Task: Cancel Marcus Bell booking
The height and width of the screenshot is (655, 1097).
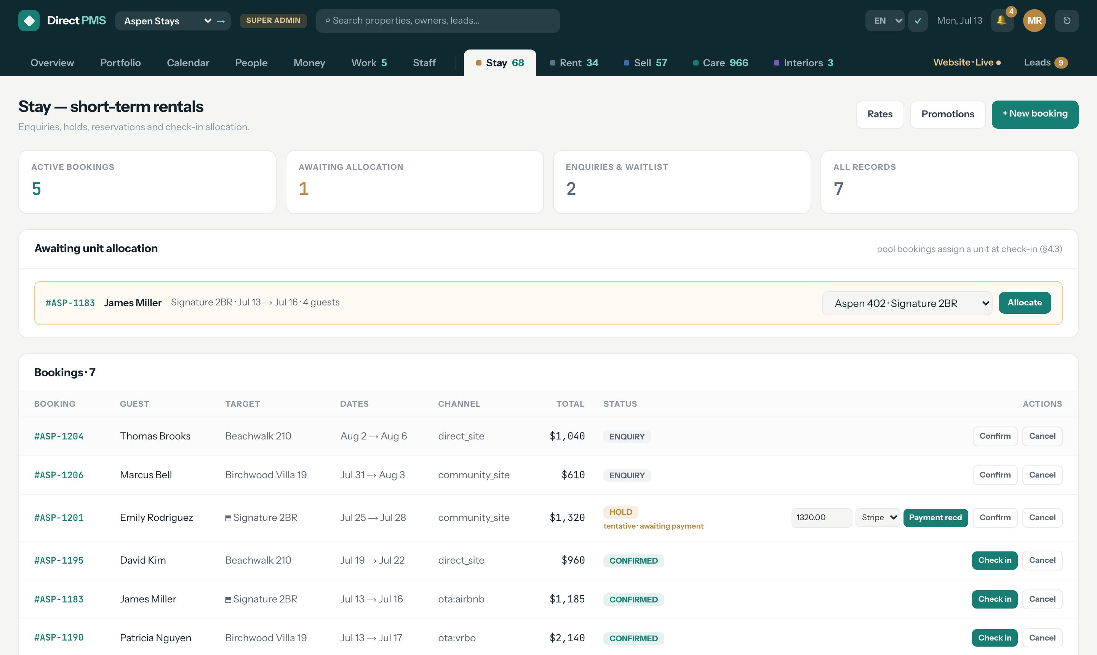Action: [1042, 475]
